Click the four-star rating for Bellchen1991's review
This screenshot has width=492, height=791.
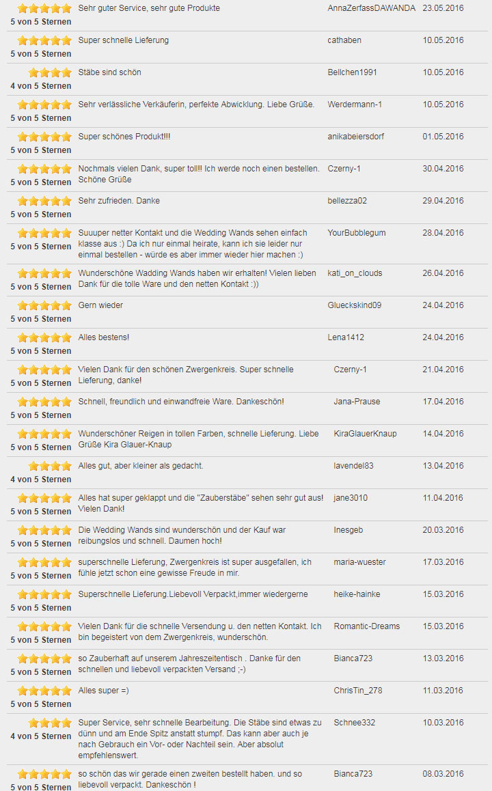coord(50,72)
